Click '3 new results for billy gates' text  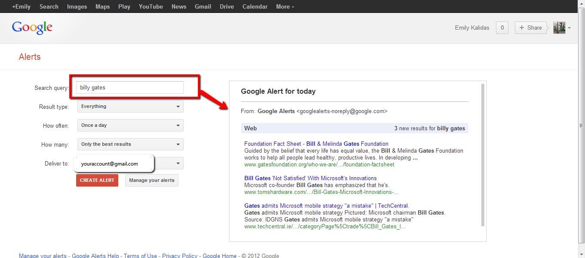430,128
